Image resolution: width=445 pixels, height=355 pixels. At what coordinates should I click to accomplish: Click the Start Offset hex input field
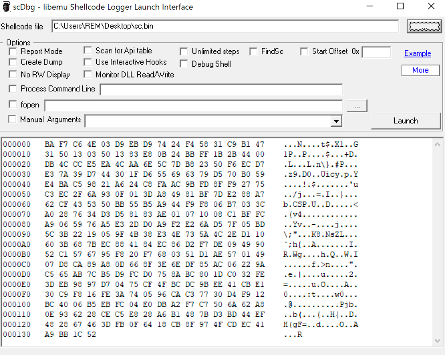coord(376,52)
